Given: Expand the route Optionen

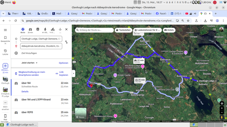Looking at the screenshot, I should (x=63, y=63).
